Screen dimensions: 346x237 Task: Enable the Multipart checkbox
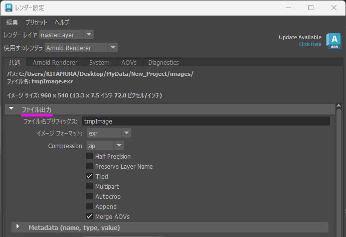pyautogui.click(x=89, y=186)
